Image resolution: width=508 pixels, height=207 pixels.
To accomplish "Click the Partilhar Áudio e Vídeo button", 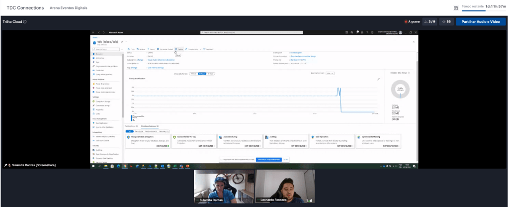I will (481, 22).
